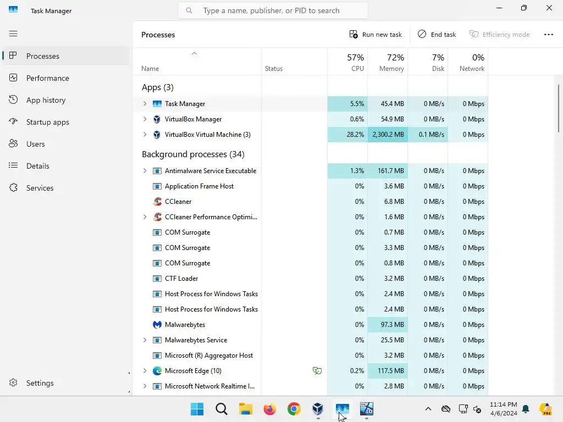Click the Task Manager taskbar icon

[x=342, y=409]
